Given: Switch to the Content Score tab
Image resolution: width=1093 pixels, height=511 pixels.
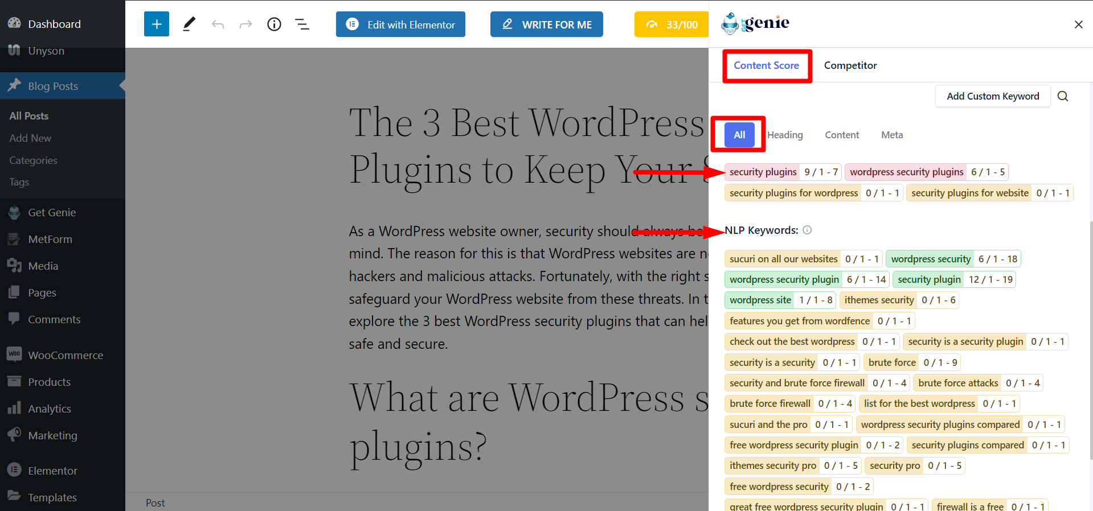Looking at the screenshot, I should click(x=767, y=65).
